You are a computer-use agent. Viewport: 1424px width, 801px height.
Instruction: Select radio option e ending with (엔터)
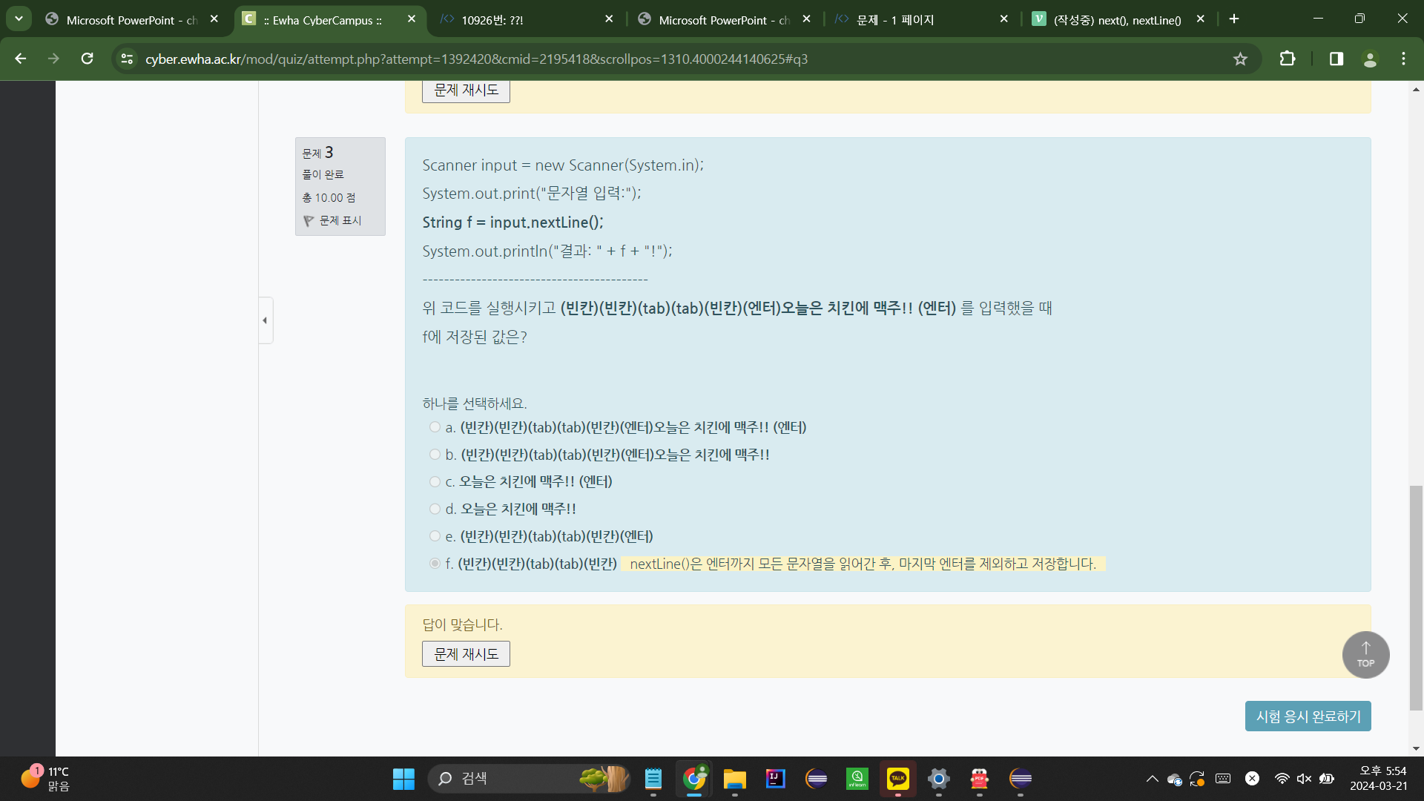coord(435,536)
